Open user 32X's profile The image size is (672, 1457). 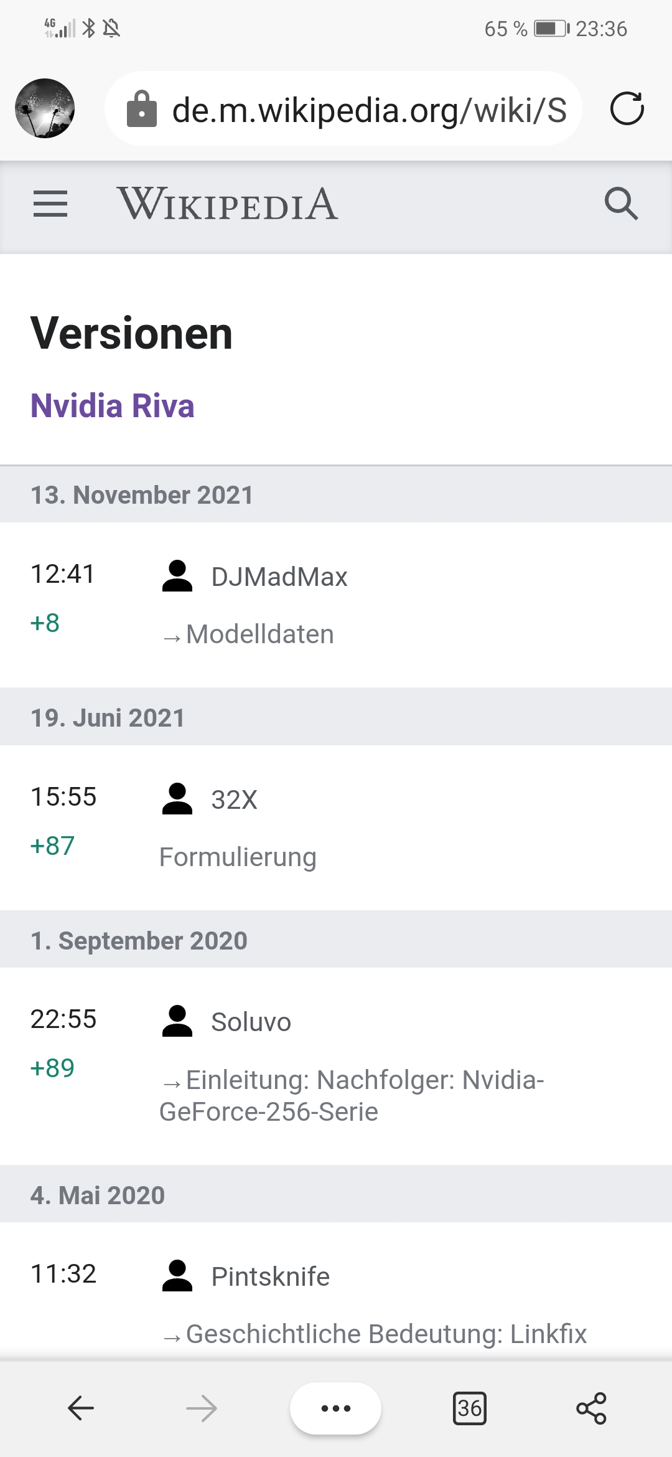(x=234, y=799)
